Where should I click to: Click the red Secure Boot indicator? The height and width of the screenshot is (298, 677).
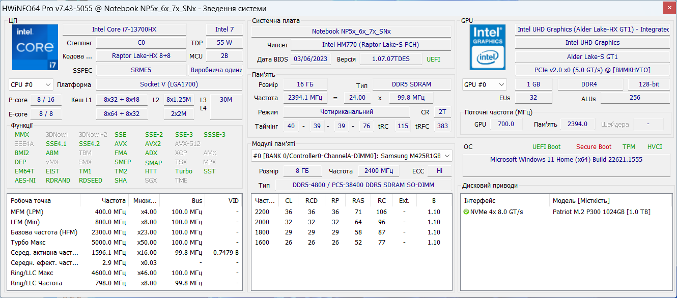tap(594, 147)
